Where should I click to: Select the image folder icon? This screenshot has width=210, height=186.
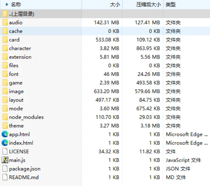point(5,91)
